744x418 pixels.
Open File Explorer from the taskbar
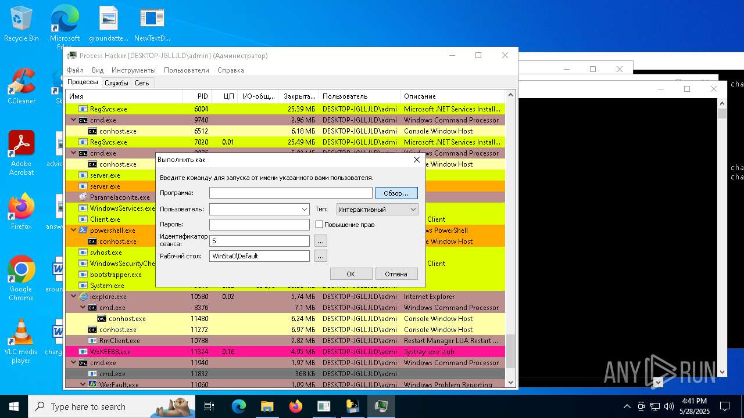(x=267, y=406)
